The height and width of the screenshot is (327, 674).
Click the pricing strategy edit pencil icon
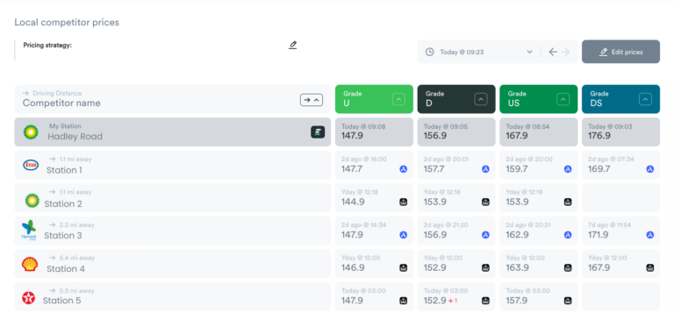293,45
